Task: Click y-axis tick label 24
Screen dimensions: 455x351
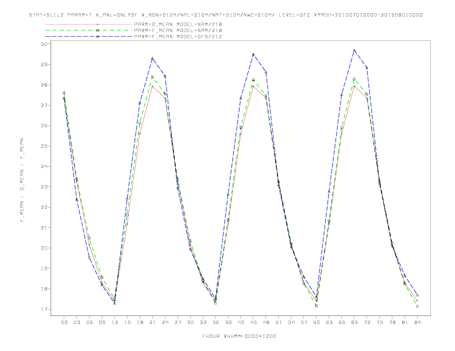Action: (44, 166)
